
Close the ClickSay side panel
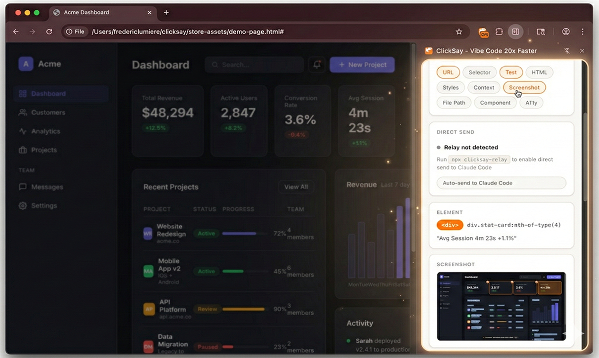click(x=582, y=51)
